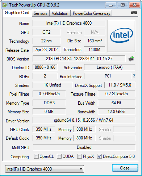Open the PowerColor Giveaway tab
Viewport: 142px width, 176px height.
coord(92,13)
